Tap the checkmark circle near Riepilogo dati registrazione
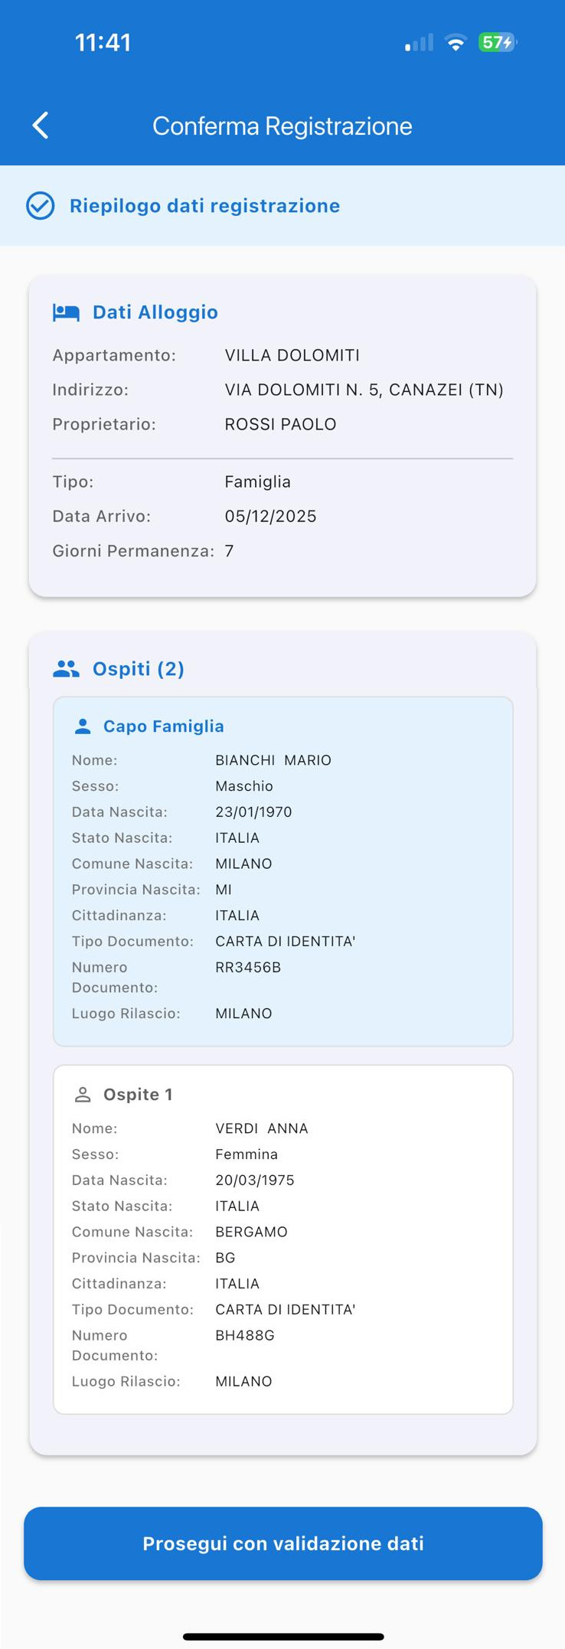Viewport: 565px width, 1649px height. 40,205
